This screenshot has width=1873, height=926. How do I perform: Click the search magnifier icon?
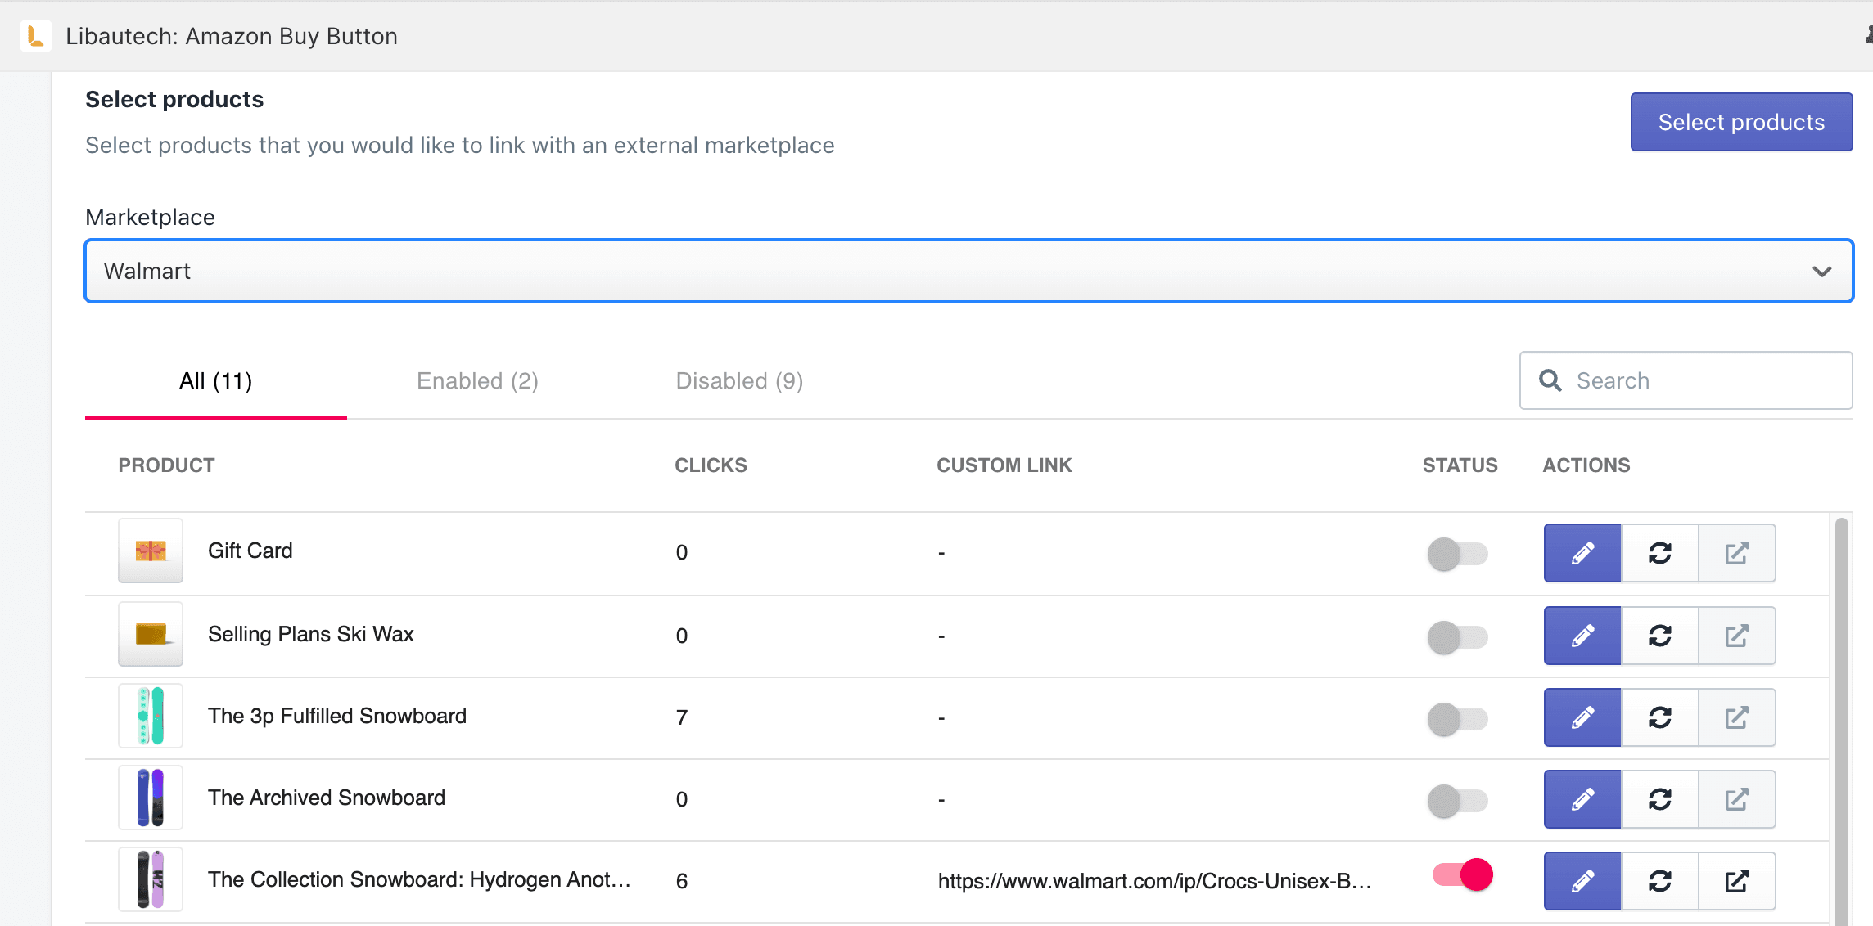[1550, 380]
